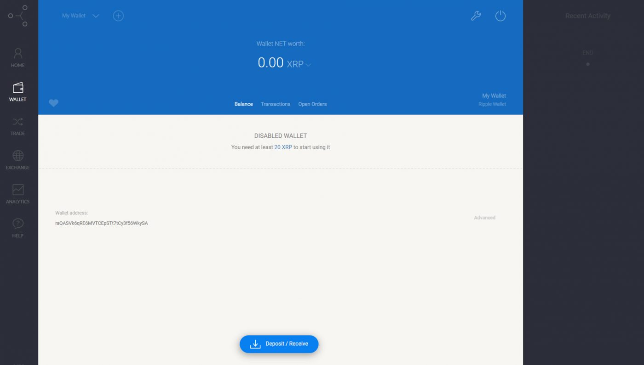Viewport: 644px width, 365px height.
Task: Switch to the Open Orders tab
Action: 312,104
